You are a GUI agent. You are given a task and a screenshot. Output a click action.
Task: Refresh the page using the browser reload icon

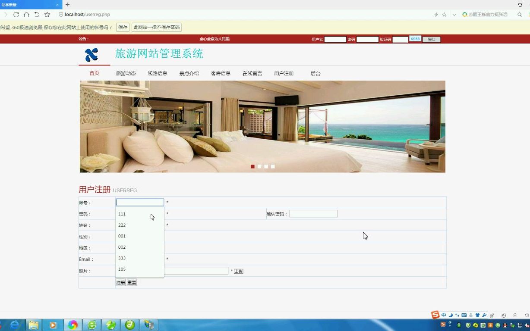click(16, 14)
